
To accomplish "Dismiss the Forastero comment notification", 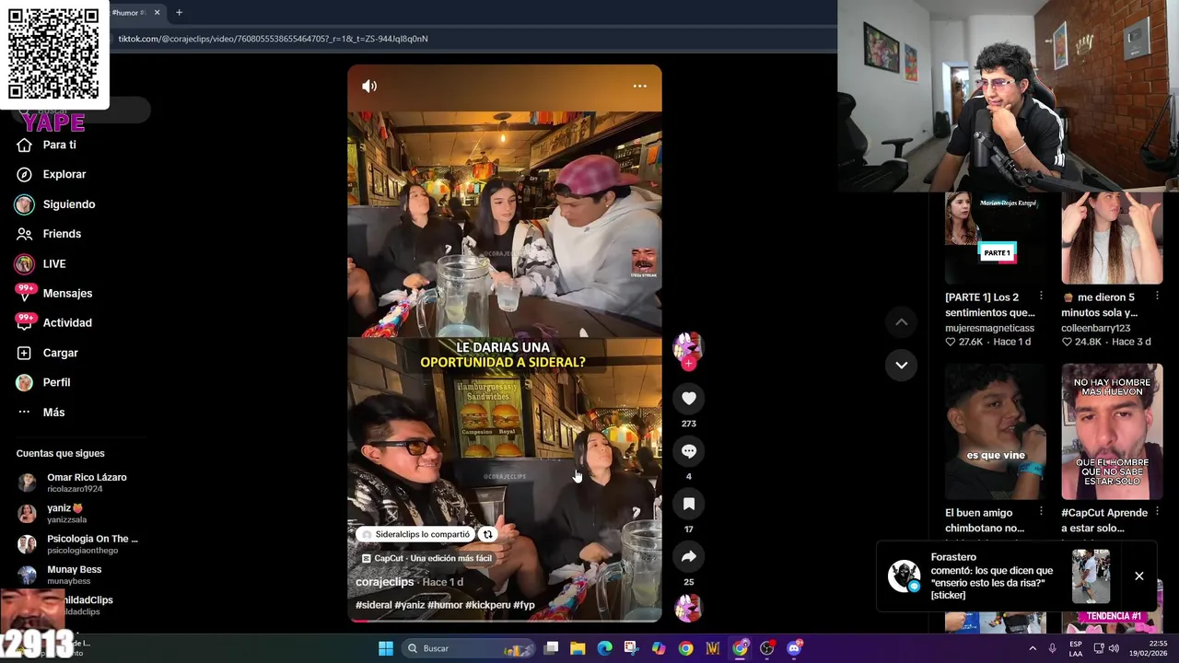I will tap(1138, 576).
